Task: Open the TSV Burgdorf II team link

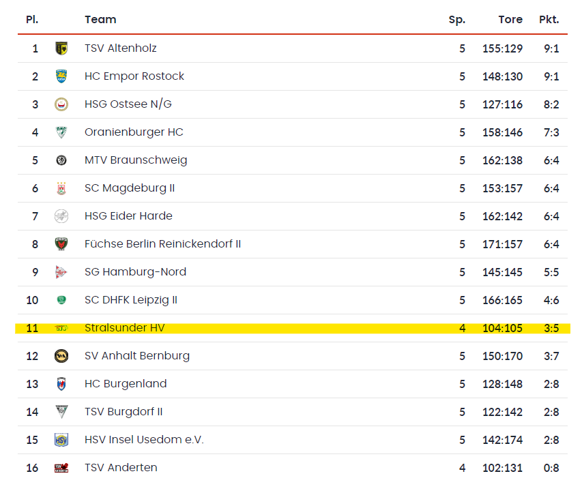Action: click(123, 412)
